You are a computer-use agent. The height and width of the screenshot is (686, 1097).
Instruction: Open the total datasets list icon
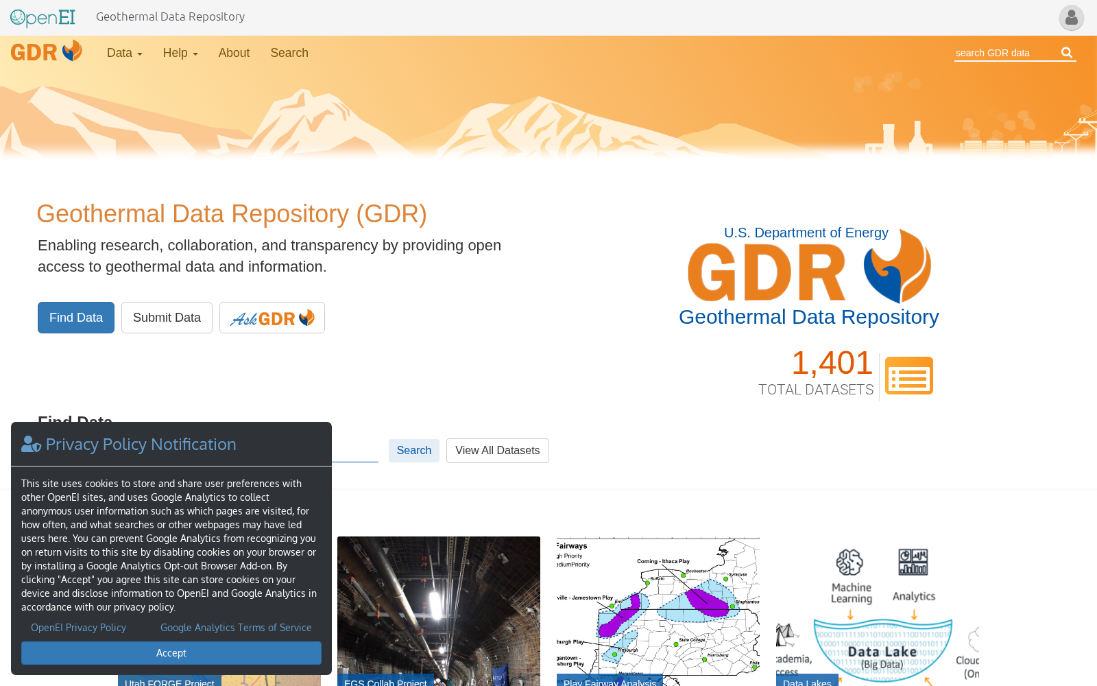(909, 376)
